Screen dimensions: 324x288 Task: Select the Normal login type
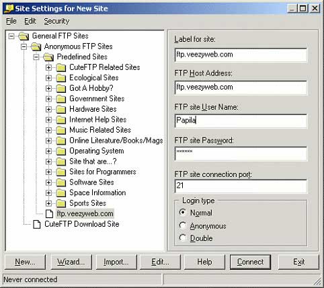(183, 212)
